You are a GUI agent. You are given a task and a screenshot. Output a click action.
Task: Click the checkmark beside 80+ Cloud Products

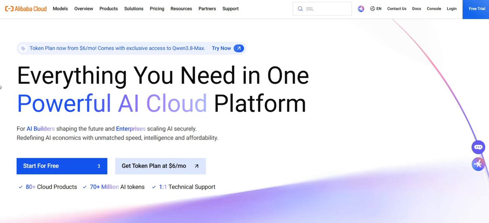click(20, 187)
